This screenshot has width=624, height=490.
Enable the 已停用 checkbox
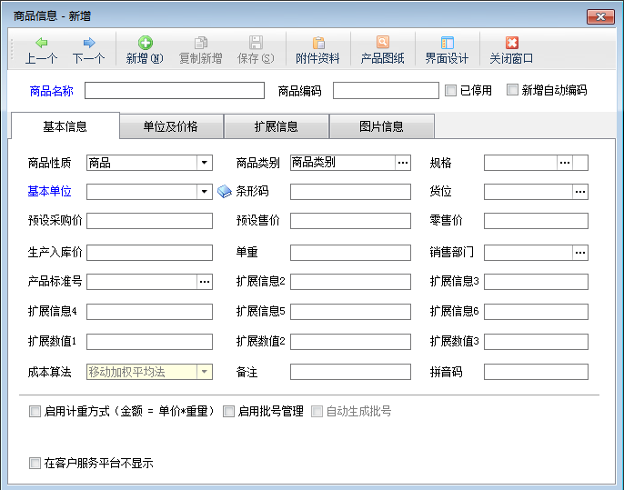[450, 90]
